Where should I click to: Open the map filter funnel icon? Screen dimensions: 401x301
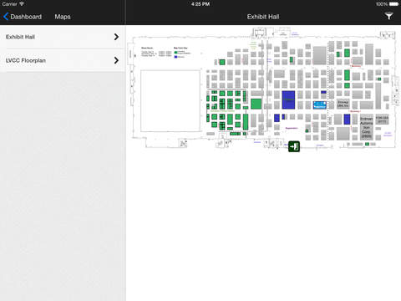pyautogui.click(x=389, y=16)
